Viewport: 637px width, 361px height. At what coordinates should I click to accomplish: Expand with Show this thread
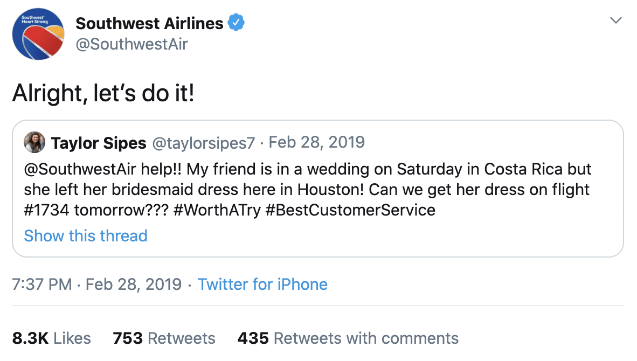tap(86, 235)
